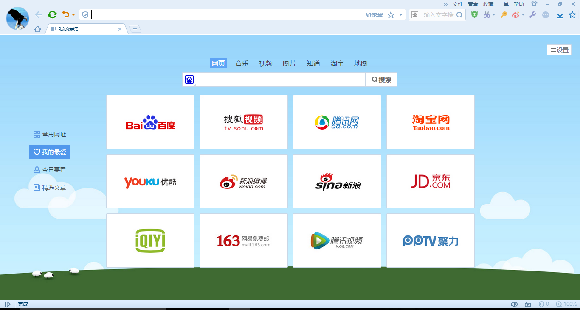Viewport: 580px width, 310px height.
Task: Expand the Weibo toolbar dropdown arrow
Action: 523,15
